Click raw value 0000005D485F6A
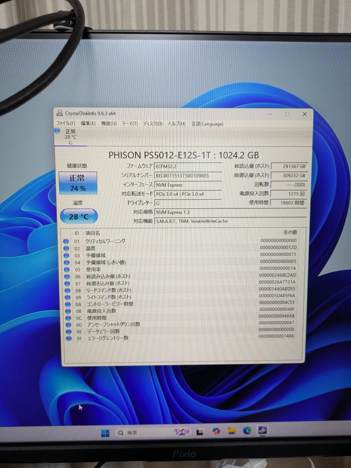Screen dimensions: 351x468 (x=277, y=296)
